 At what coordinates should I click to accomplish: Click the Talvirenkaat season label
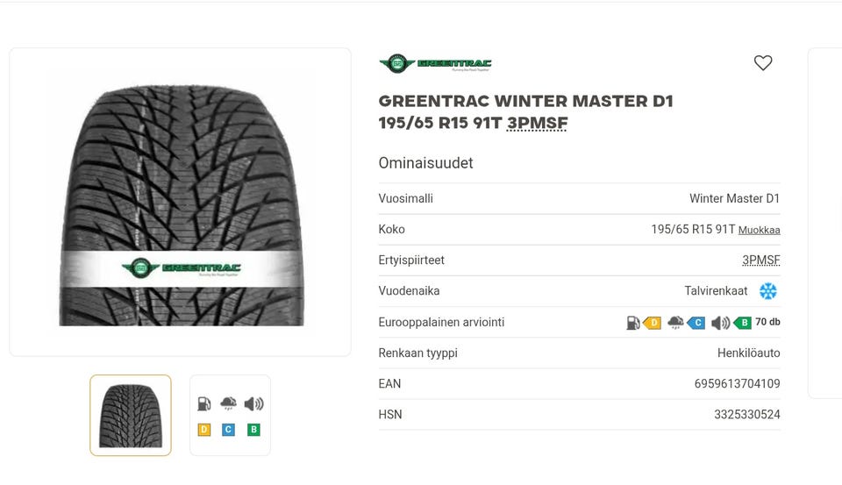(x=716, y=291)
